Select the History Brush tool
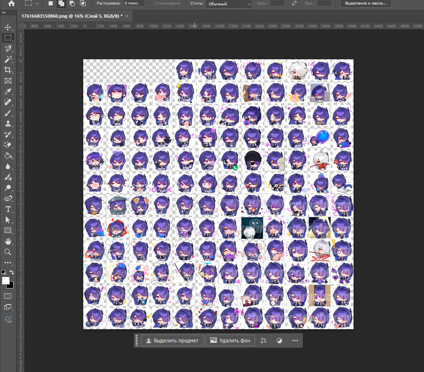424x372 pixels. tap(8, 134)
